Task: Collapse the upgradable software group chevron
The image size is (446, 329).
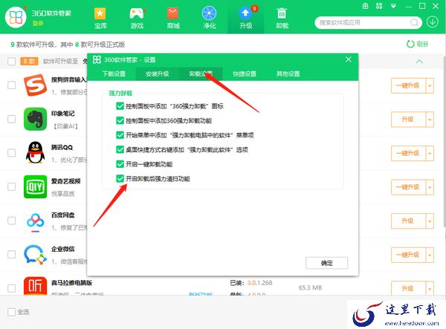Action: click(x=419, y=62)
